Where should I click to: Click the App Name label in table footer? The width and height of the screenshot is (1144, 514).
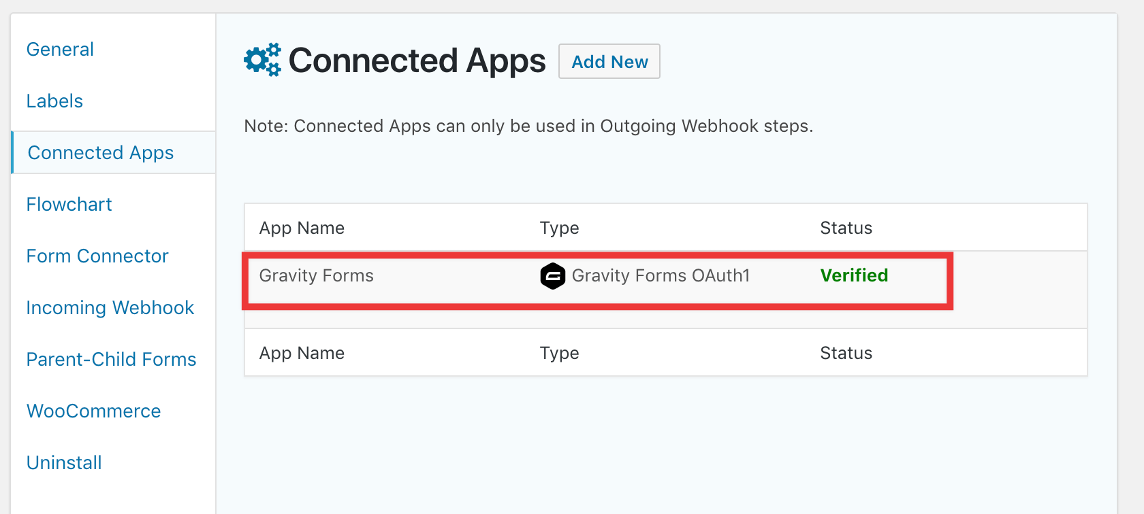coord(302,353)
